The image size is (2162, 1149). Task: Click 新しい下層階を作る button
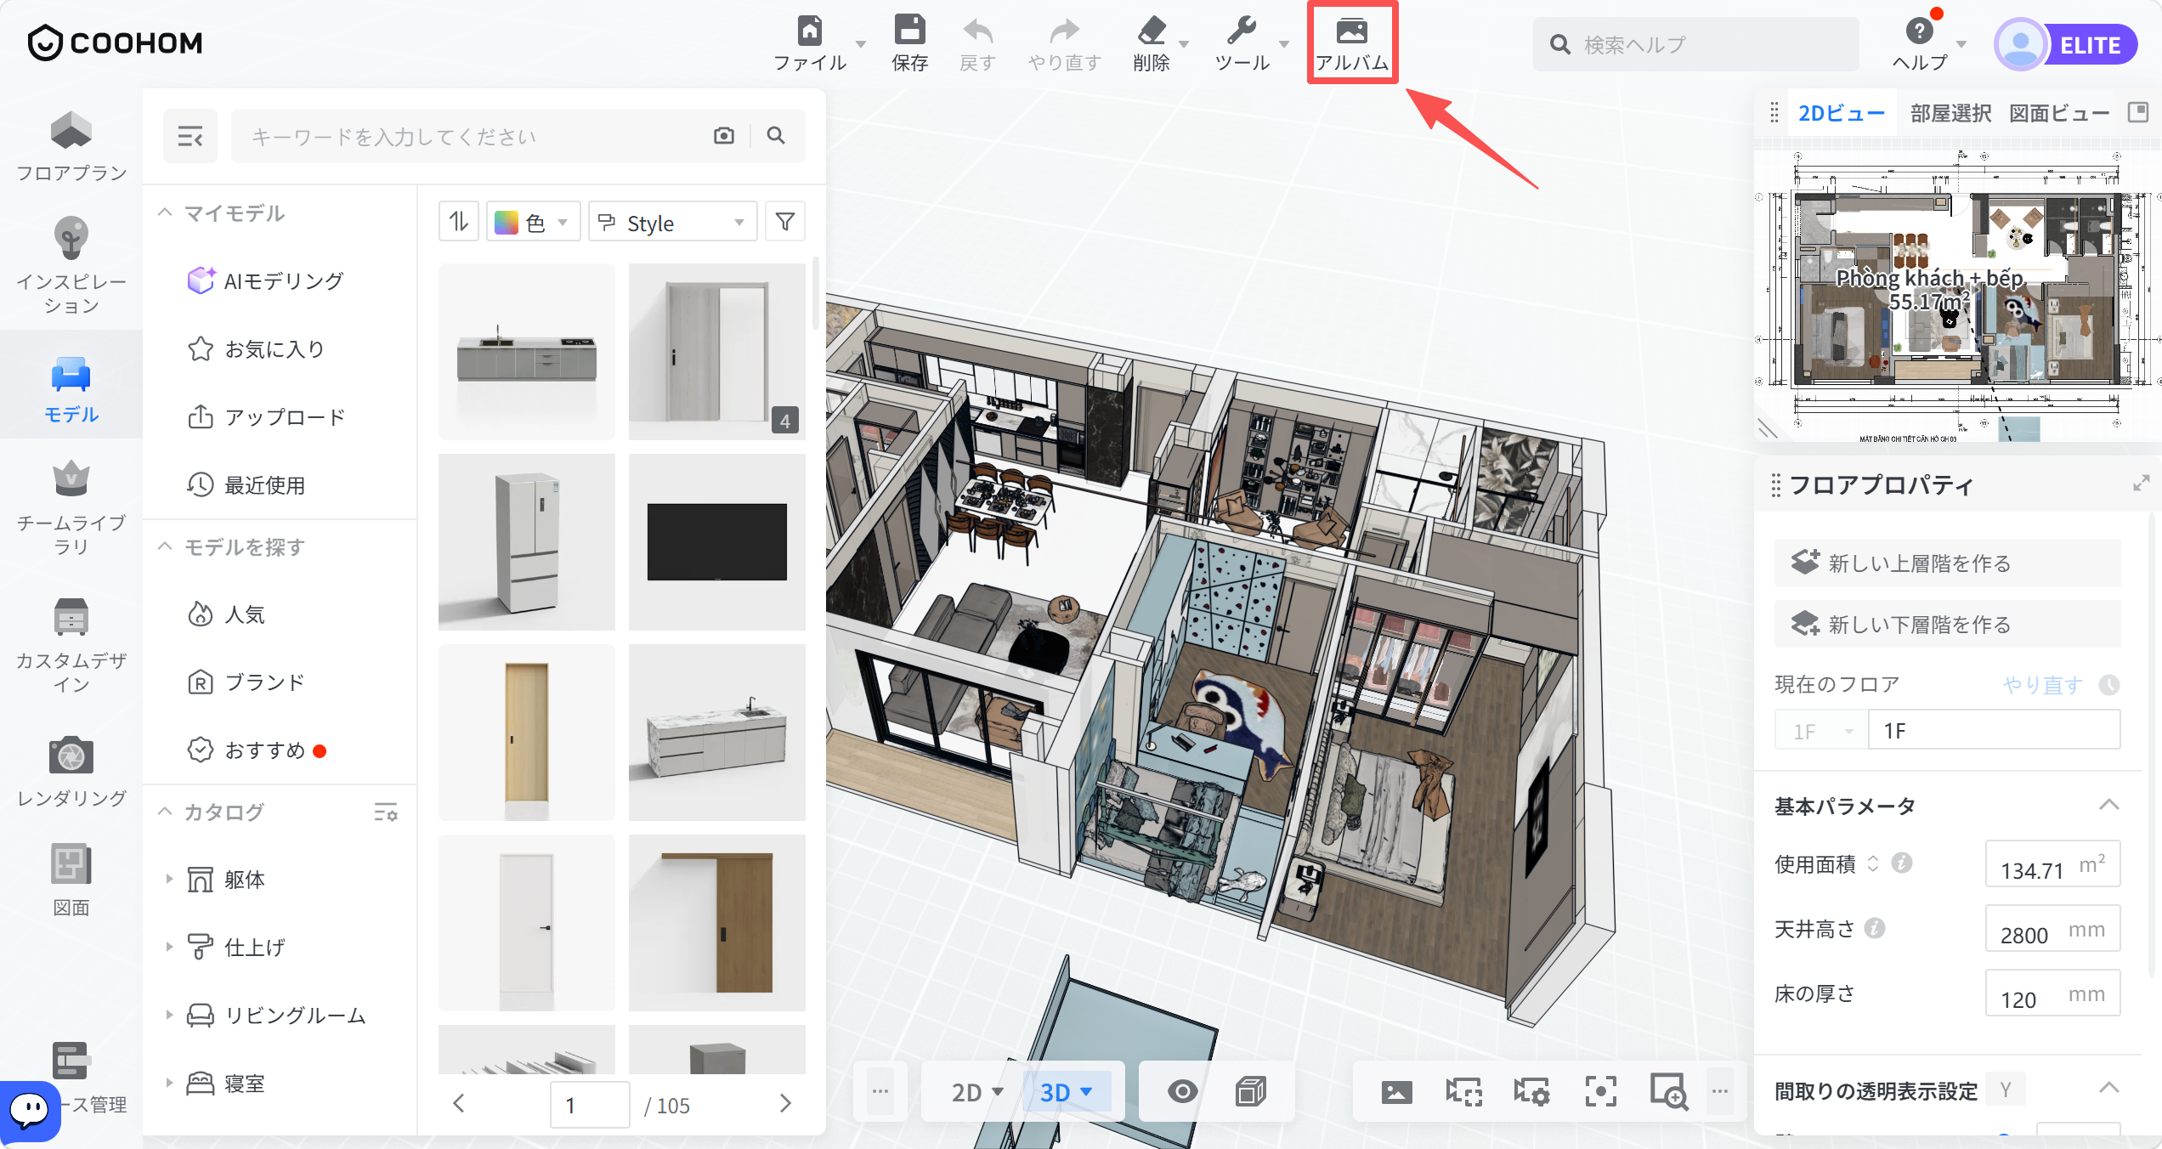coord(1948,624)
